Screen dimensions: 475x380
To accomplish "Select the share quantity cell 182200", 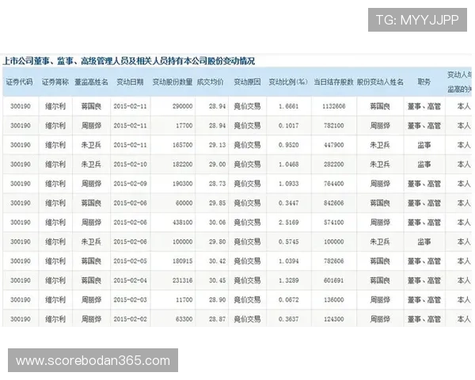I will (x=183, y=165).
